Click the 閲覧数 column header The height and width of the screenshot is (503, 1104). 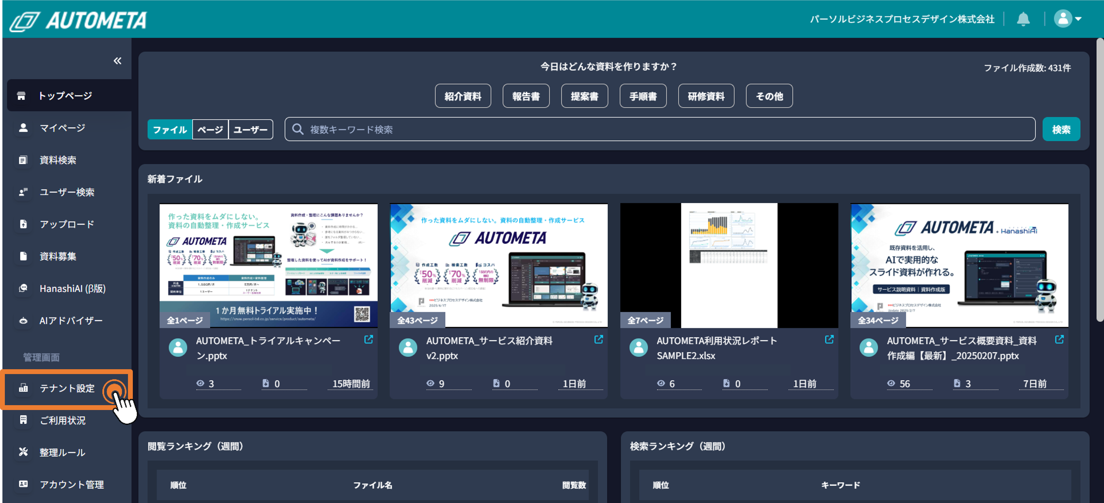pyautogui.click(x=574, y=485)
